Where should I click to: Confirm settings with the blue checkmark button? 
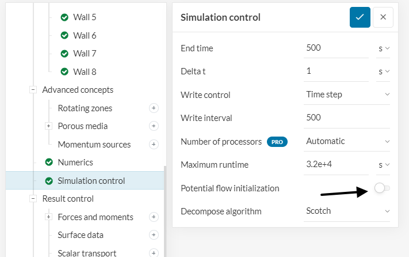tap(360, 17)
